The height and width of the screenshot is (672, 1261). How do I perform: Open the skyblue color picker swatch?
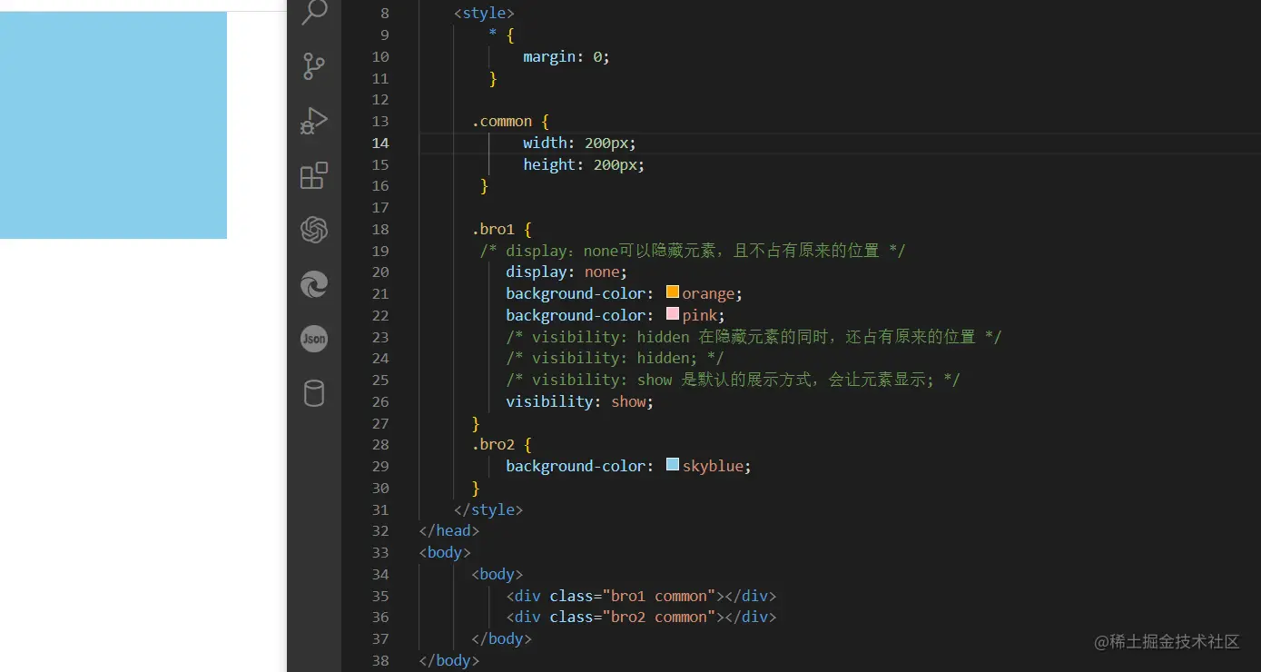(x=673, y=465)
